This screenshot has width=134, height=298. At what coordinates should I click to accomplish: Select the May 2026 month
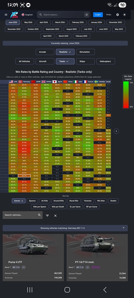coord(28,22)
